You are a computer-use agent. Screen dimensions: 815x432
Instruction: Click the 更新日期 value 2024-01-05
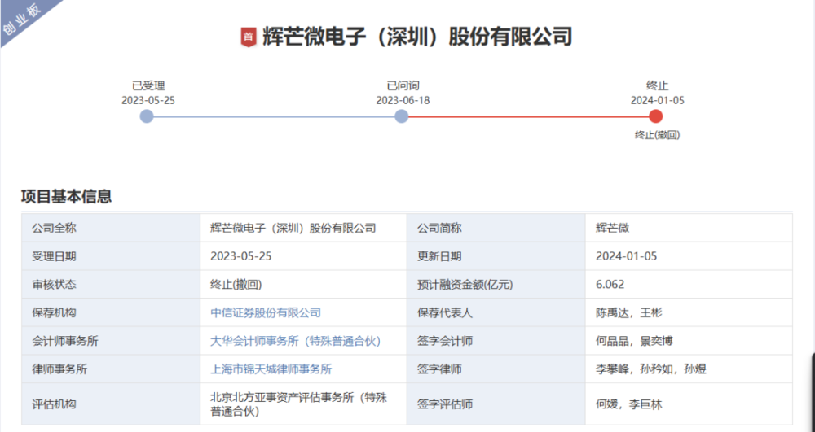(x=626, y=256)
